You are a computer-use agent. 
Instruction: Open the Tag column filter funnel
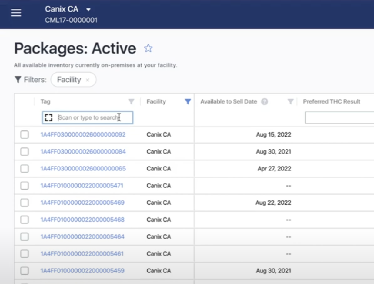[x=132, y=102]
